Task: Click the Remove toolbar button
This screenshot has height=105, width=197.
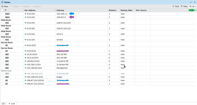Action: pos(36,6)
